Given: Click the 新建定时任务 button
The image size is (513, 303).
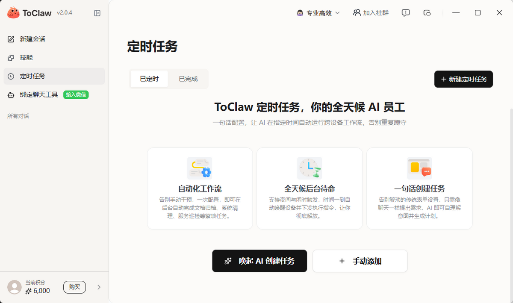Looking at the screenshot, I should 463,79.
